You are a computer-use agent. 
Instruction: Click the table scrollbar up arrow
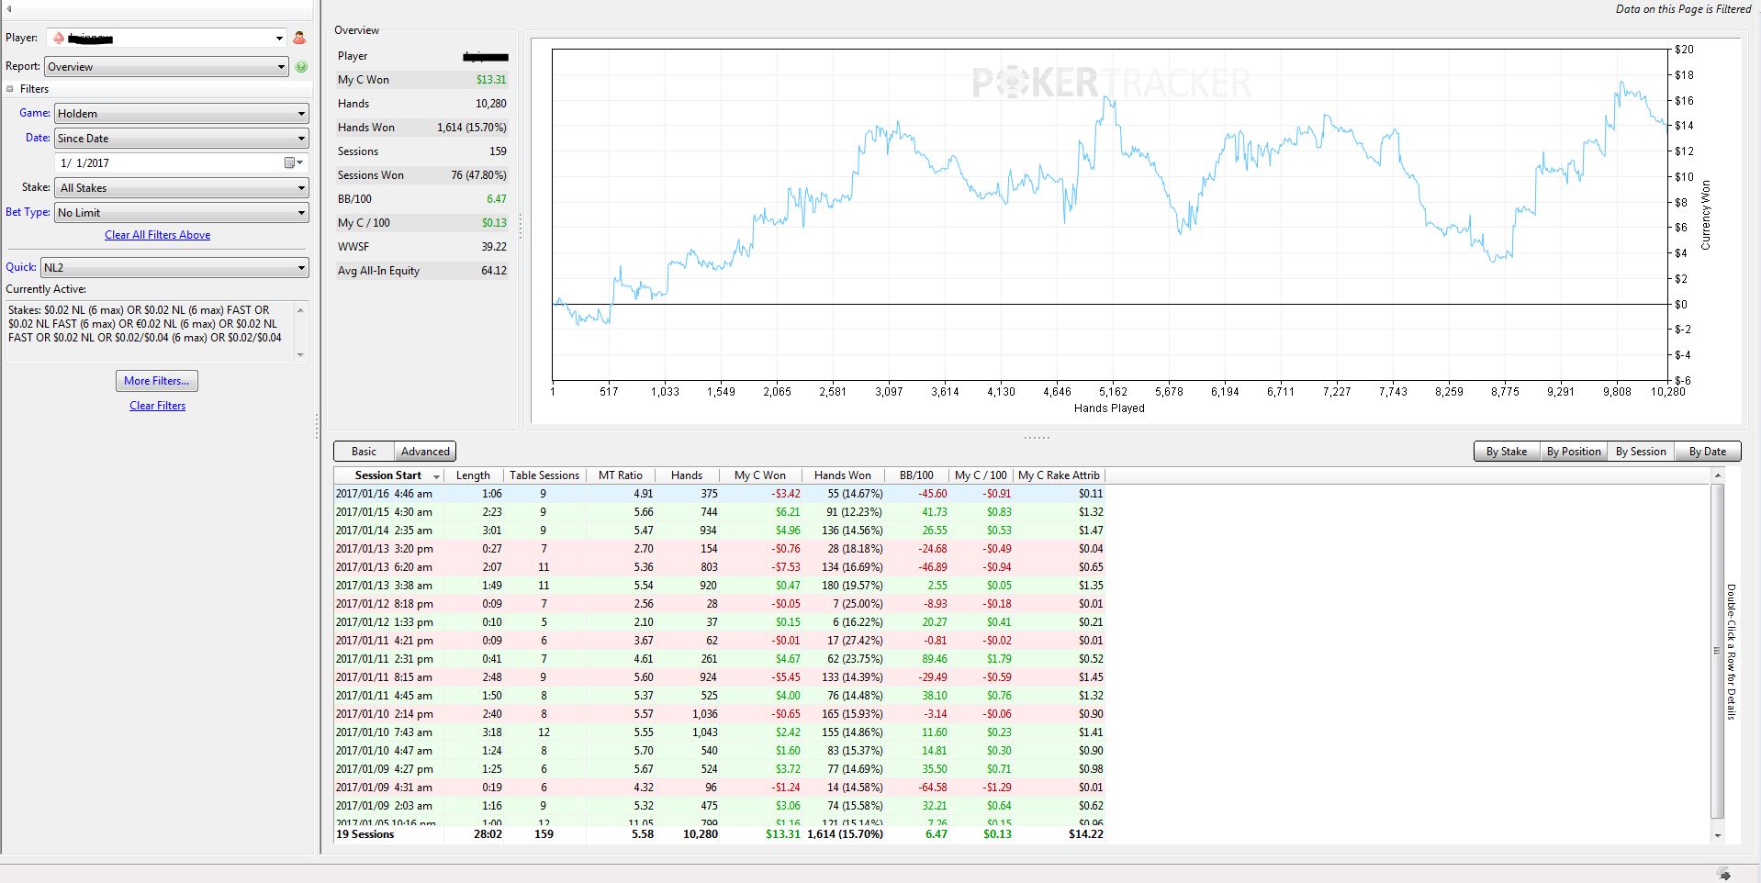click(x=1718, y=476)
